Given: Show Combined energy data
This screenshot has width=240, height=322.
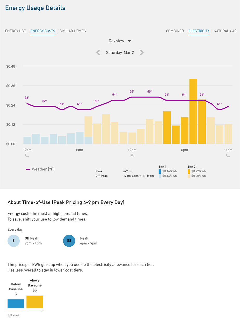Looking at the screenshot, I should (175, 31).
